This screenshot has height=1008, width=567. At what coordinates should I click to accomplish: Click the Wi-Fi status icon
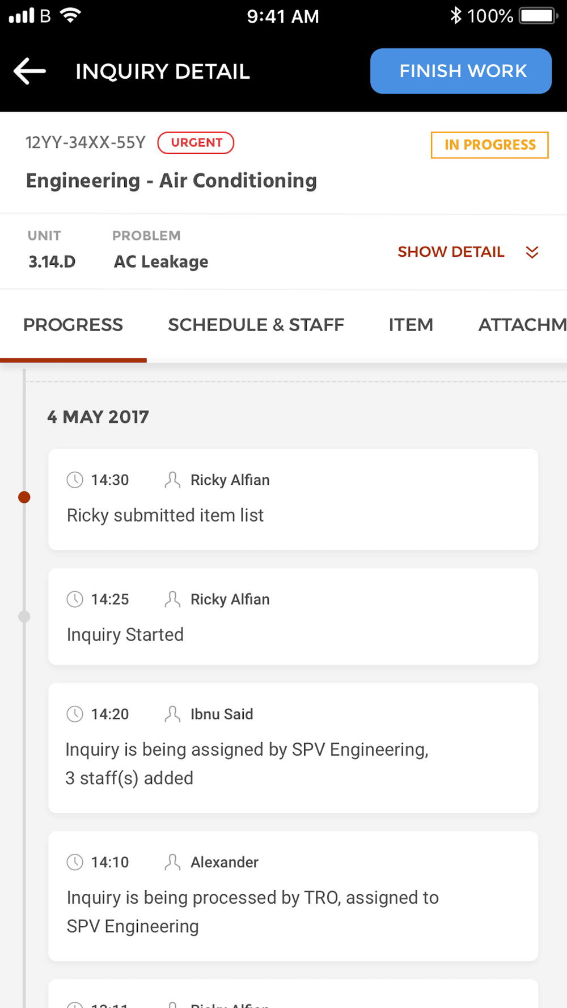tap(70, 15)
